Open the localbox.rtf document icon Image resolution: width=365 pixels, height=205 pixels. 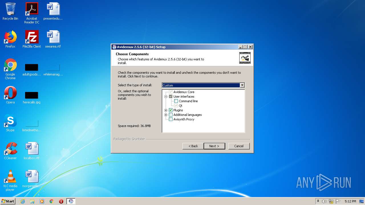pos(32,151)
